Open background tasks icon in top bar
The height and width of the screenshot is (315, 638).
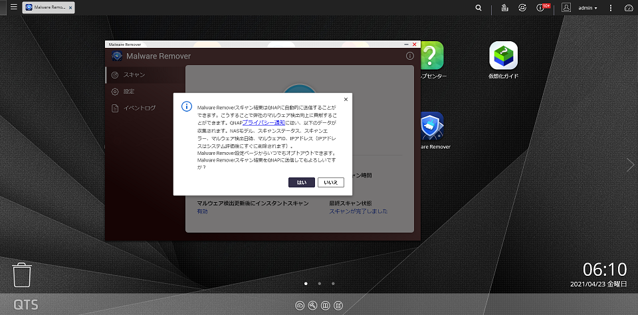505,8
